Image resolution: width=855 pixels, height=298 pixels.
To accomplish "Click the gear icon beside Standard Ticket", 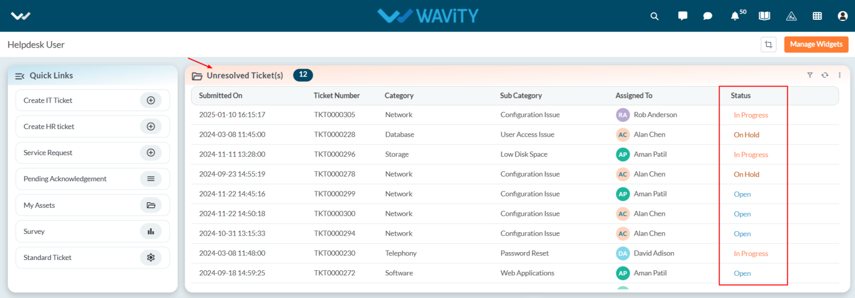I will (x=151, y=257).
